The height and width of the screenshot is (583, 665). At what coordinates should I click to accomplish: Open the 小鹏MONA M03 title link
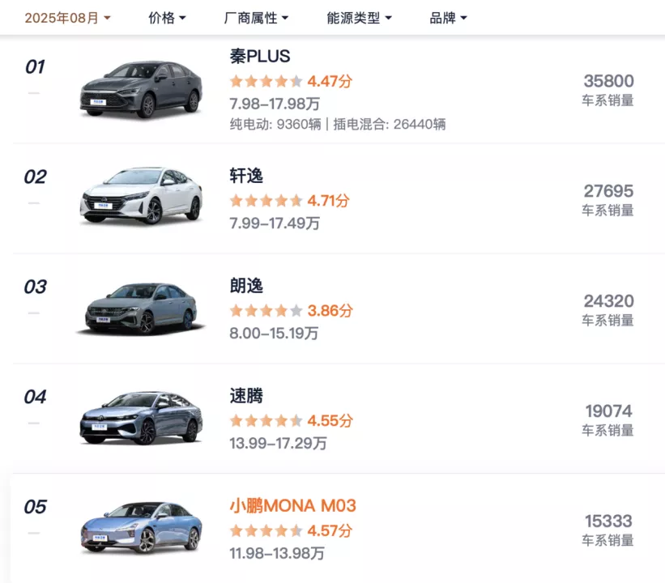[292, 506]
